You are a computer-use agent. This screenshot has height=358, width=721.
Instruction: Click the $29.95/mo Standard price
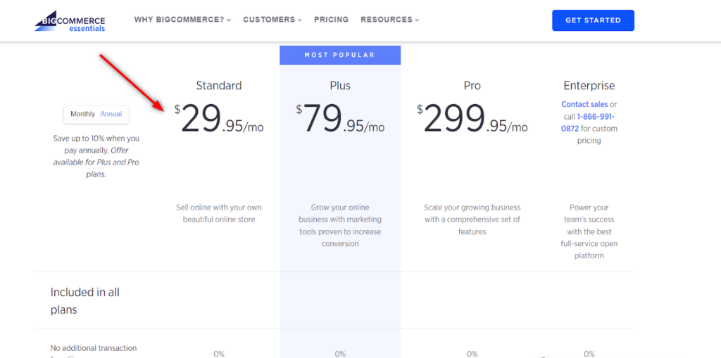(219, 118)
